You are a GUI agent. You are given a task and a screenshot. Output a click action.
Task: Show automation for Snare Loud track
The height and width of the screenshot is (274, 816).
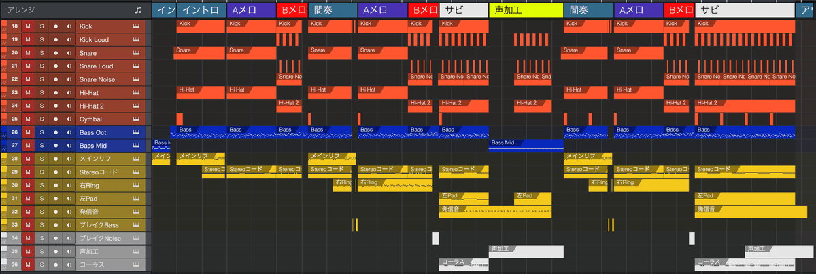click(x=4, y=70)
